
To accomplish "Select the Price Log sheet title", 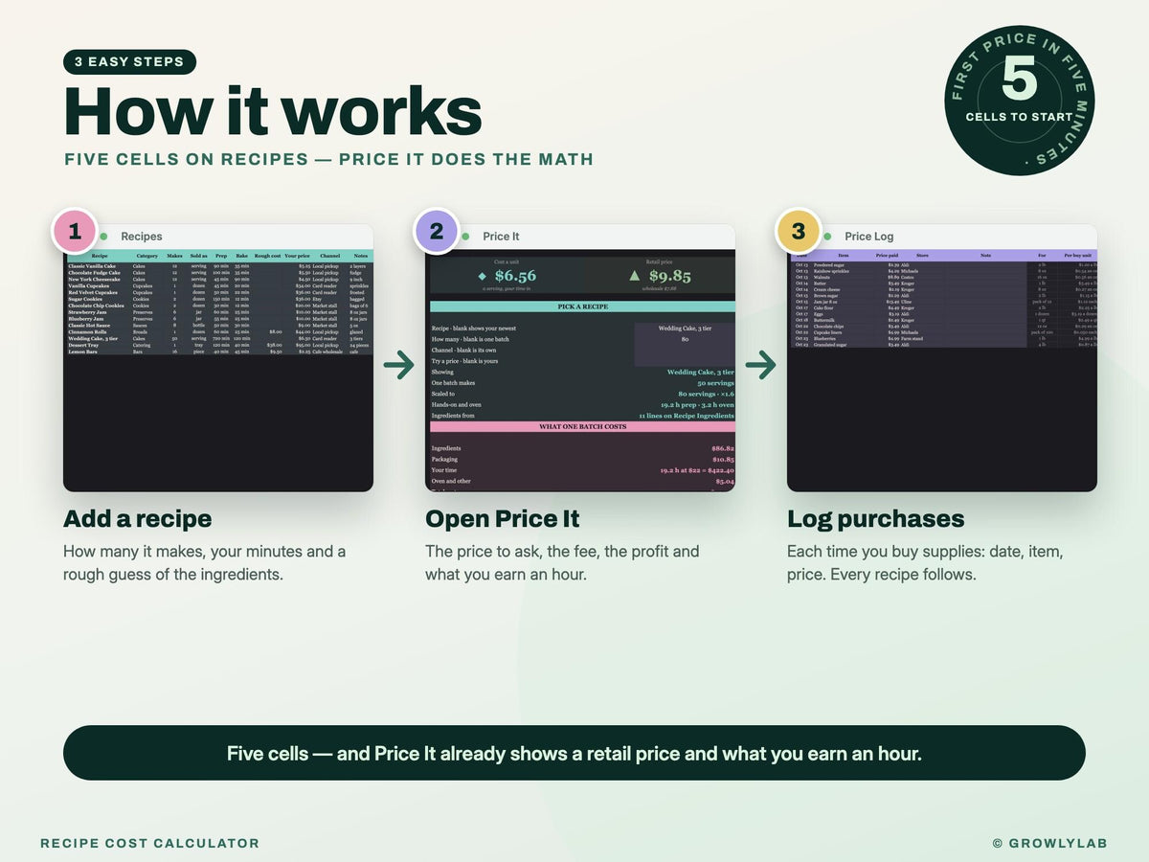I will 869,237.
